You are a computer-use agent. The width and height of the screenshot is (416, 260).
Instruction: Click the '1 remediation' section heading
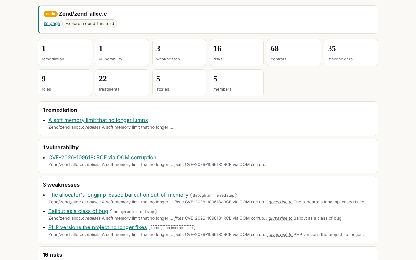point(60,110)
